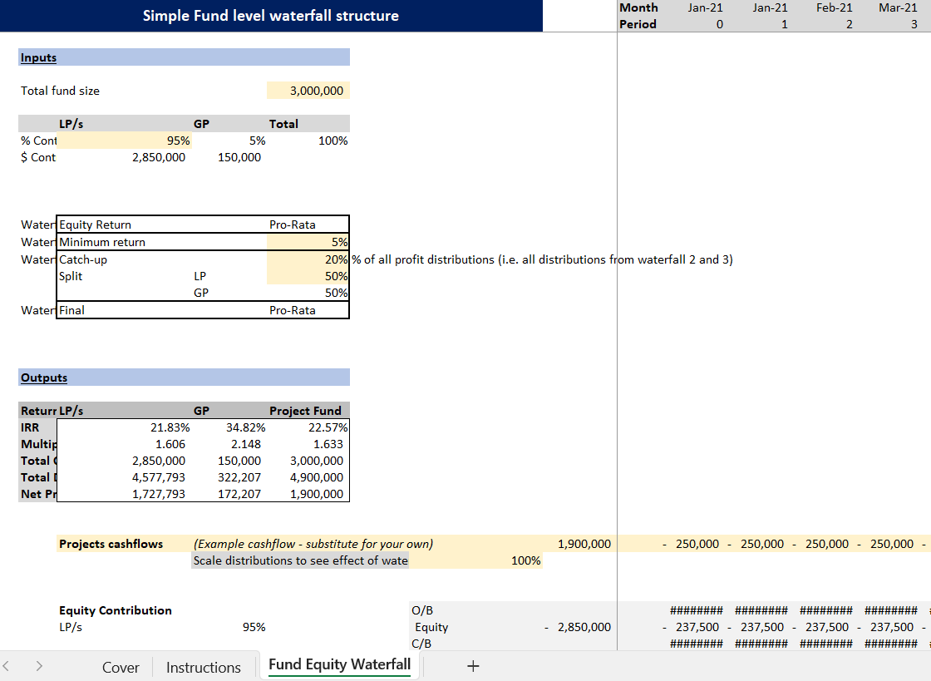Viewport: 931px width, 681px height.
Task: Select the Split GP 50% cell
Action: [x=308, y=293]
